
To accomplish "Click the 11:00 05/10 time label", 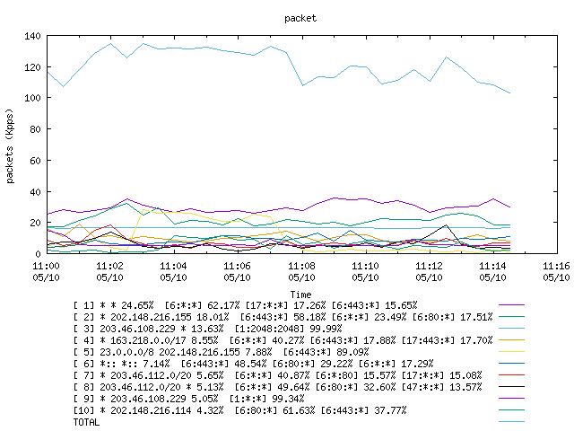I will tap(46, 271).
